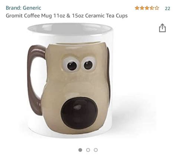
Task: Click Gromit's left eye on the mug
Action: [71, 65]
